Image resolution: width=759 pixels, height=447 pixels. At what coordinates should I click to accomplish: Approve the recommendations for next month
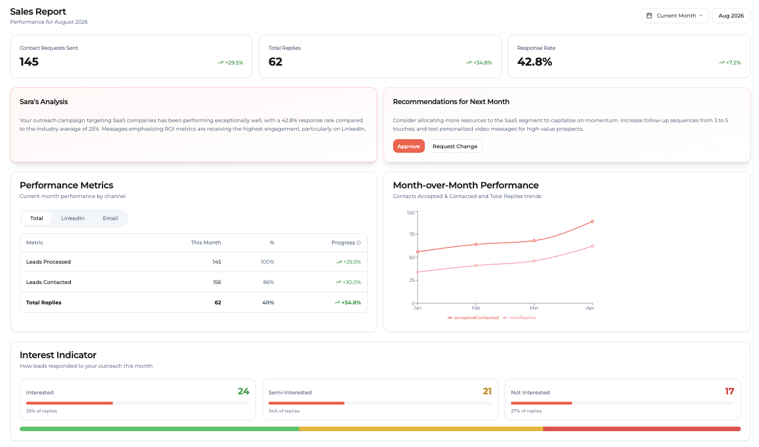point(408,146)
